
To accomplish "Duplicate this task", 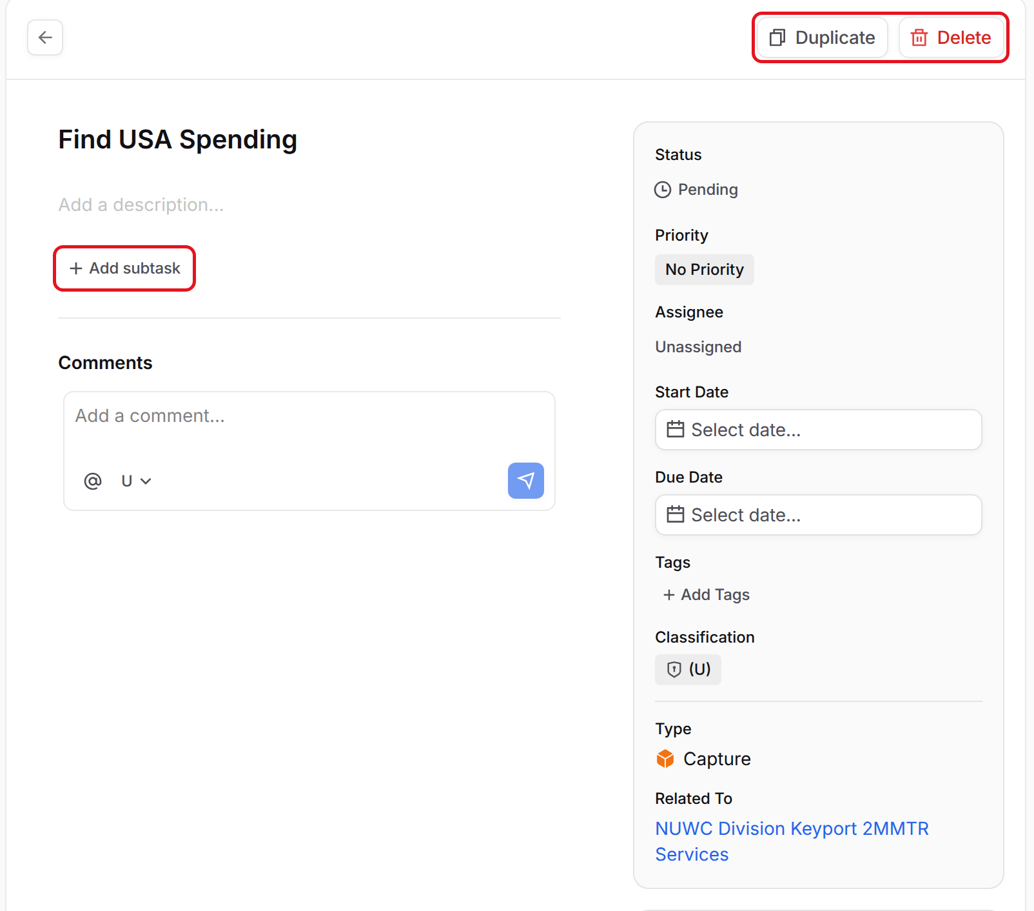I will coord(822,37).
